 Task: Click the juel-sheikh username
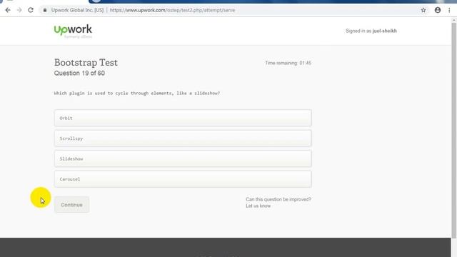pyautogui.click(x=384, y=31)
